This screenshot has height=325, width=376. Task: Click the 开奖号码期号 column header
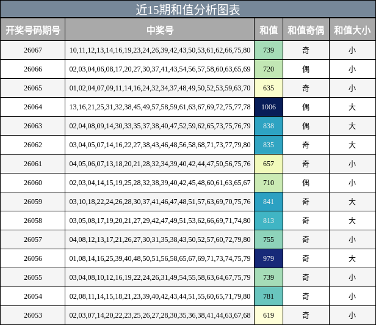(32, 30)
